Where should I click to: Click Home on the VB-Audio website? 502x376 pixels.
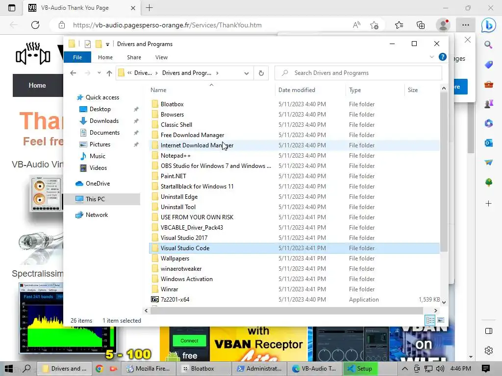pyautogui.click(x=37, y=85)
